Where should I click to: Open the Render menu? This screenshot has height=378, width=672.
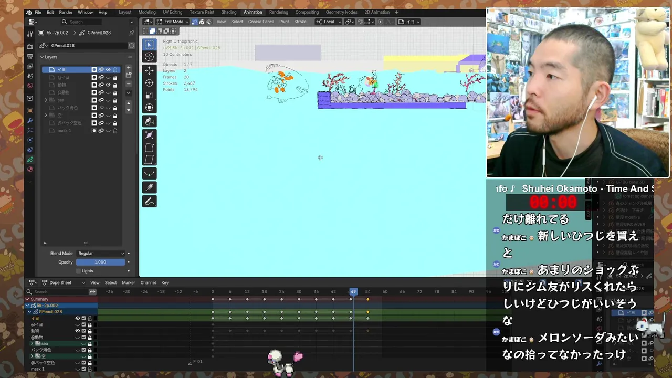click(66, 12)
